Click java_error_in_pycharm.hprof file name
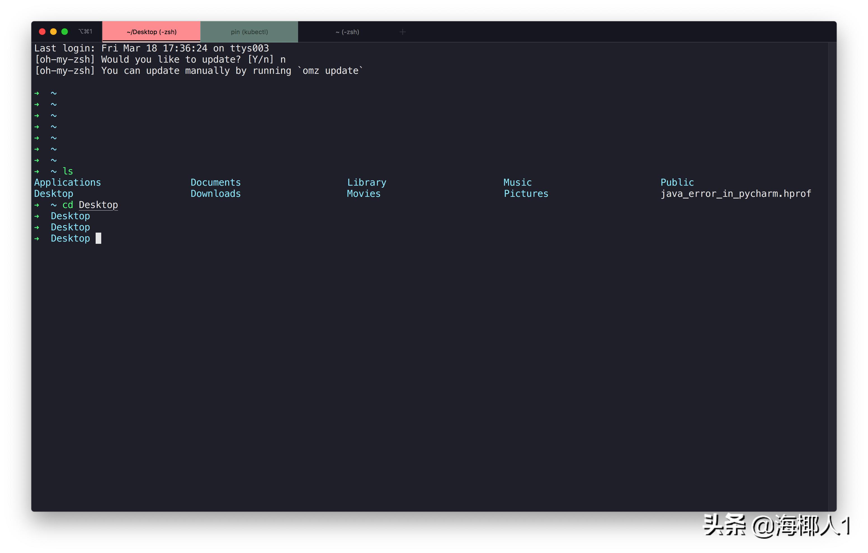Image resolution: width=868 pixels, height=553 pixels. [736, 193]
